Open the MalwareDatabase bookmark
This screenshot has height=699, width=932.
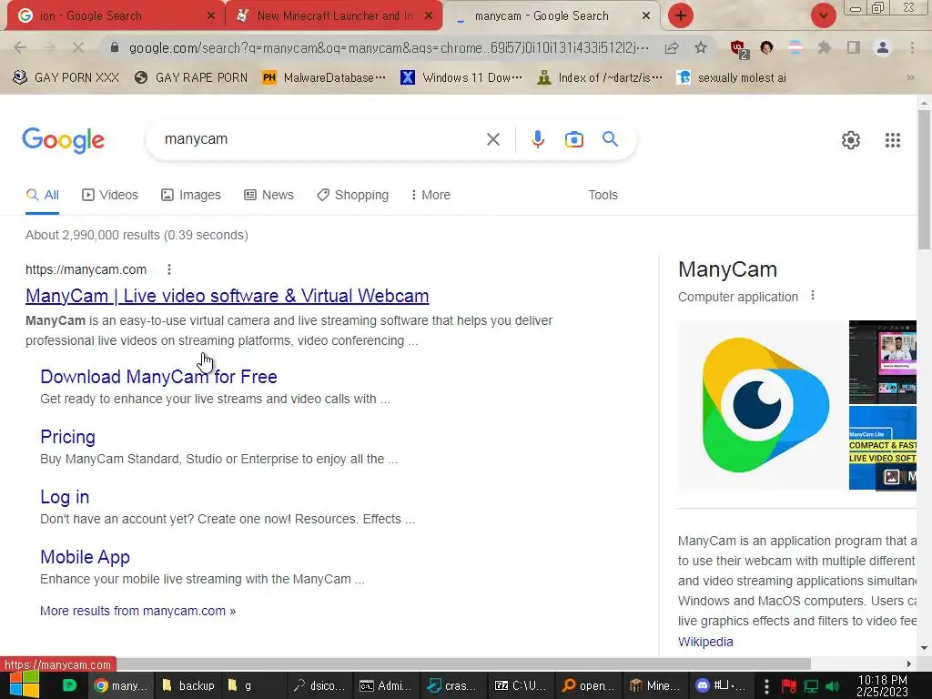325,78
